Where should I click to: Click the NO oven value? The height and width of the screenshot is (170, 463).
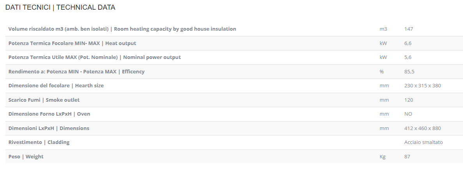(x=408, y=114)
